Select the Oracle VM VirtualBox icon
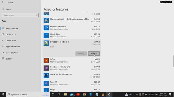 click(46, 76)
